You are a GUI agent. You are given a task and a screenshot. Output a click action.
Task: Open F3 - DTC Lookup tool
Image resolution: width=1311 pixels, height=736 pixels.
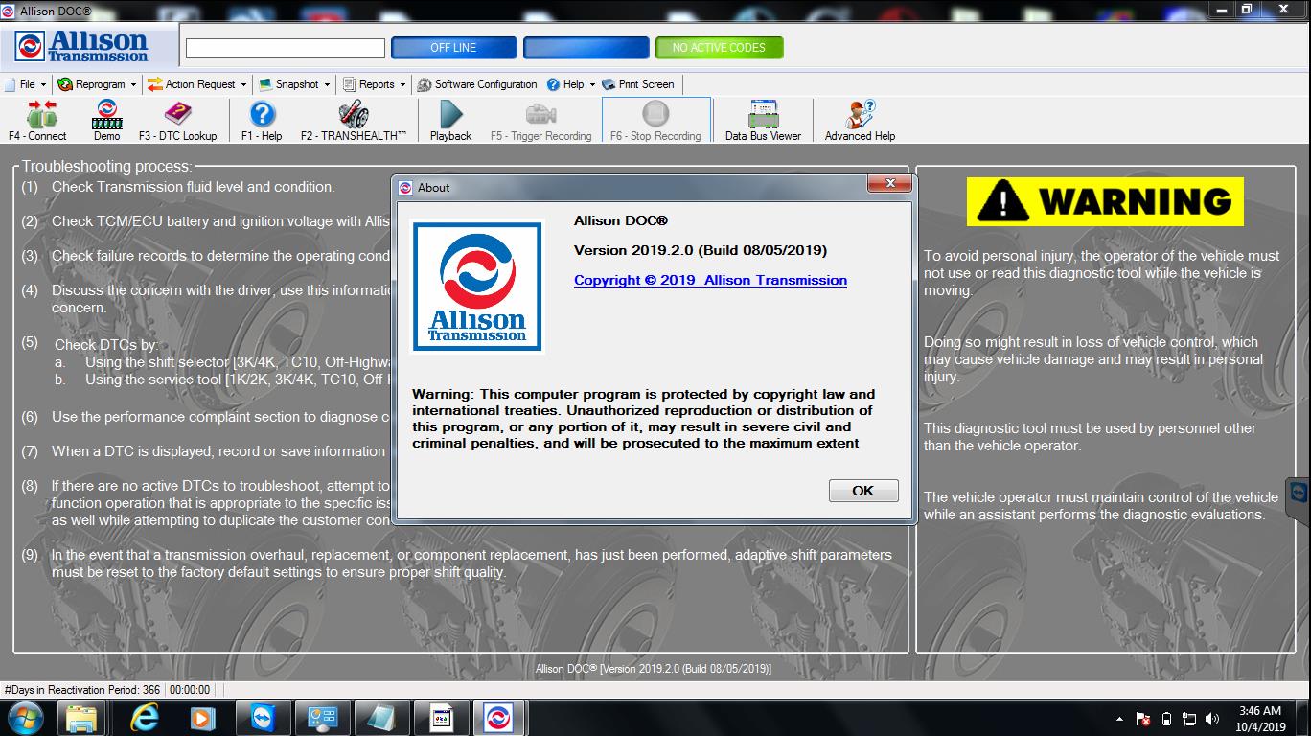pyautogui.click(x=178, y=121)
